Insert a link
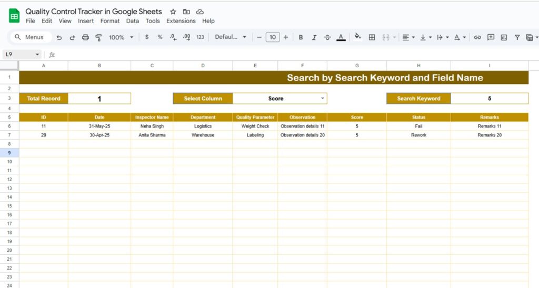This screenshot has width=539, height=288. 477,37
